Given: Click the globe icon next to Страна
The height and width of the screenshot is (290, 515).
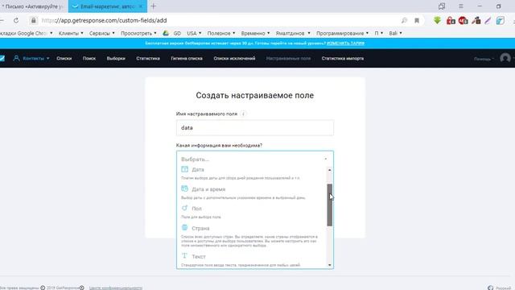Looking at the screenshot, I should (184, 227).
